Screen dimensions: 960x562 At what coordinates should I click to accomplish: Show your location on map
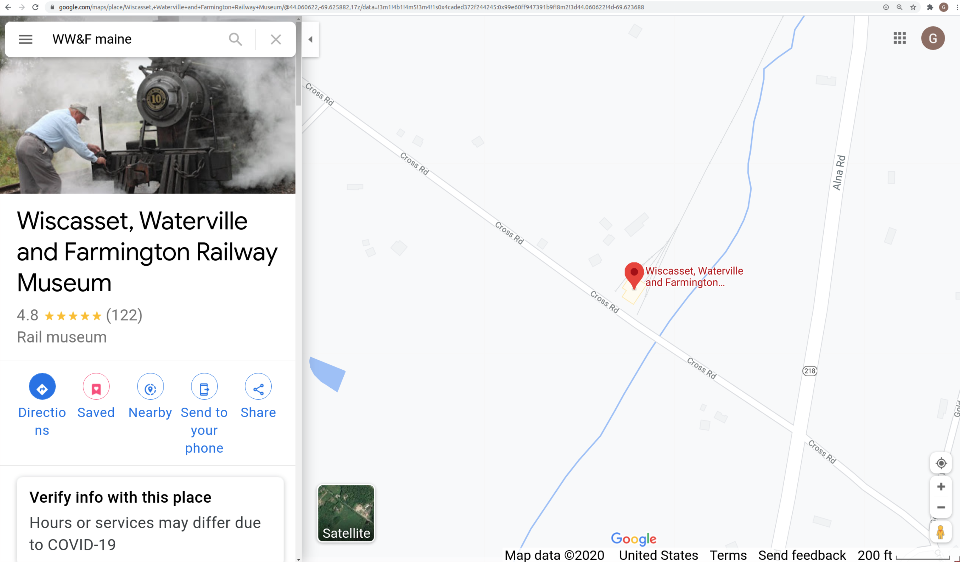(x=941, y=463)
